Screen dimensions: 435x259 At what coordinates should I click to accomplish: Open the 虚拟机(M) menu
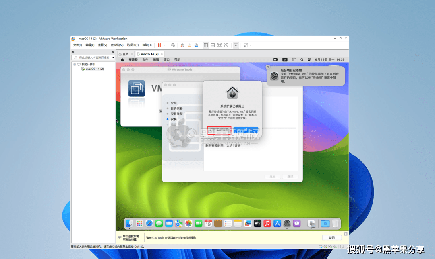coord(117,45)
